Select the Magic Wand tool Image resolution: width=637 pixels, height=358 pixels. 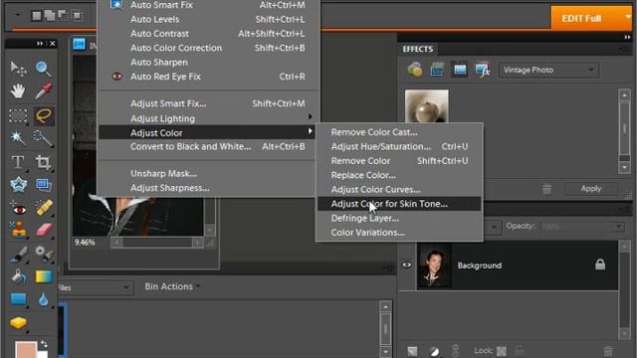(18, 138)
